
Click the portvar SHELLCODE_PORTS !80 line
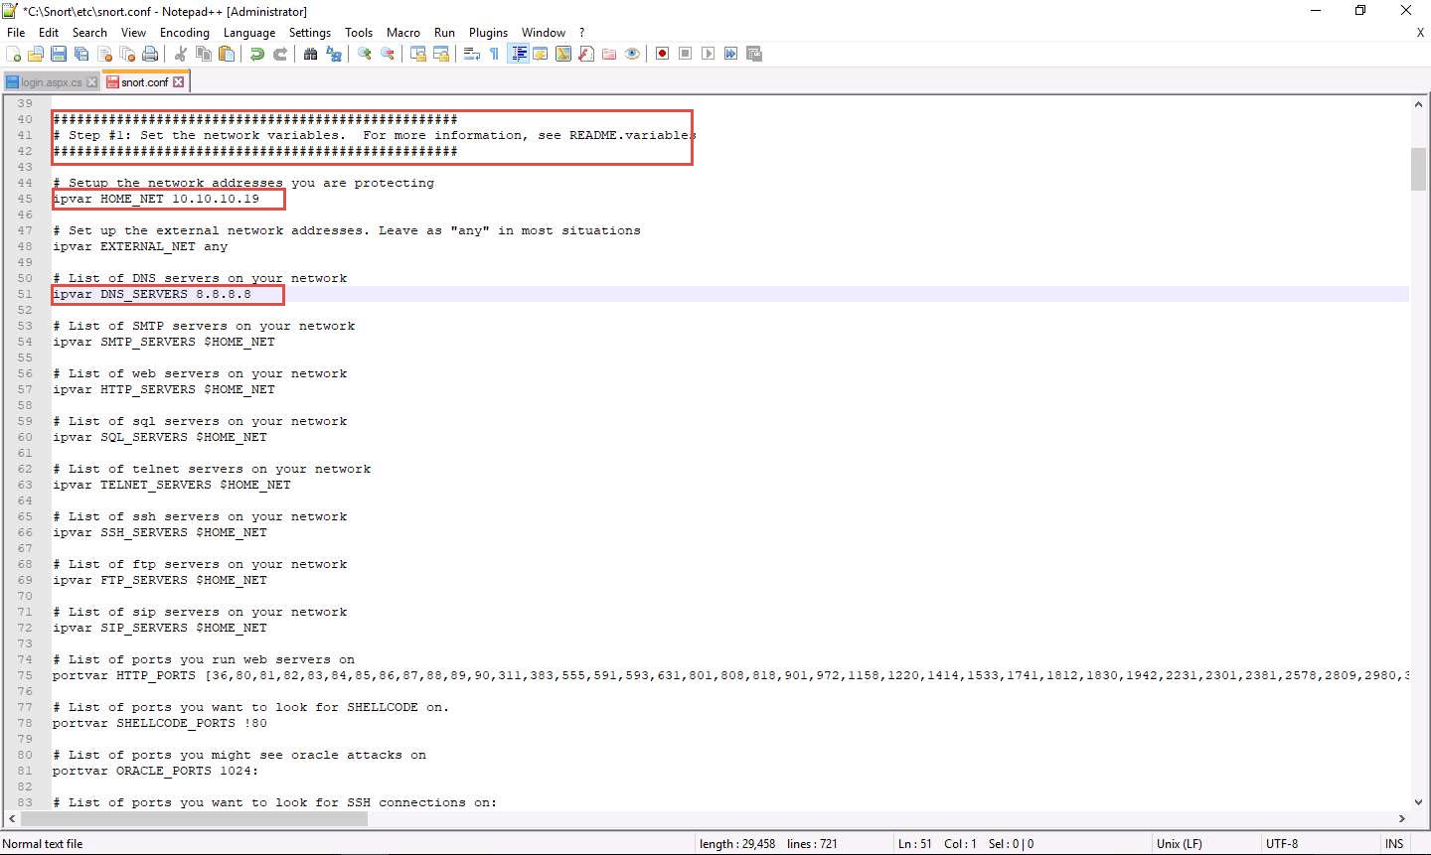pyautogui.click(x=160, y=723)
